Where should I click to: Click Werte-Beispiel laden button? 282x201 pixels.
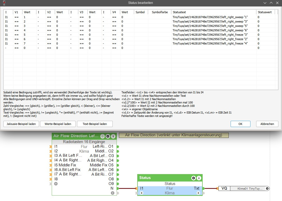[58, 124]
